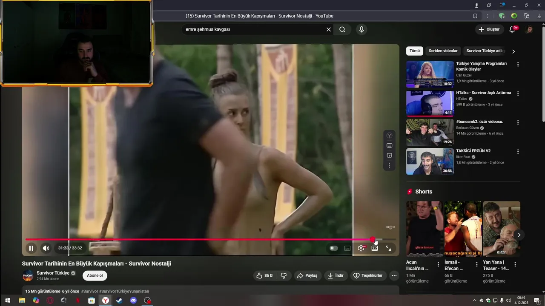545x306 pixels.
Task: Open the browser tabs overview icon
Action: pos(489,5)
